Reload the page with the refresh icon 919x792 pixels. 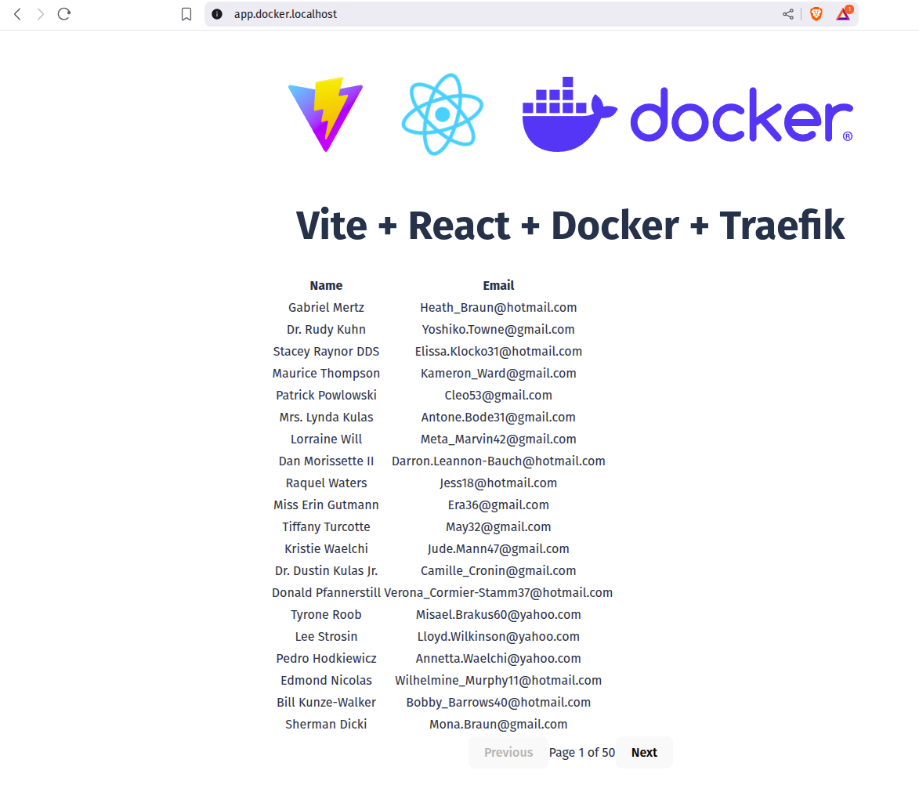[64, 14]
